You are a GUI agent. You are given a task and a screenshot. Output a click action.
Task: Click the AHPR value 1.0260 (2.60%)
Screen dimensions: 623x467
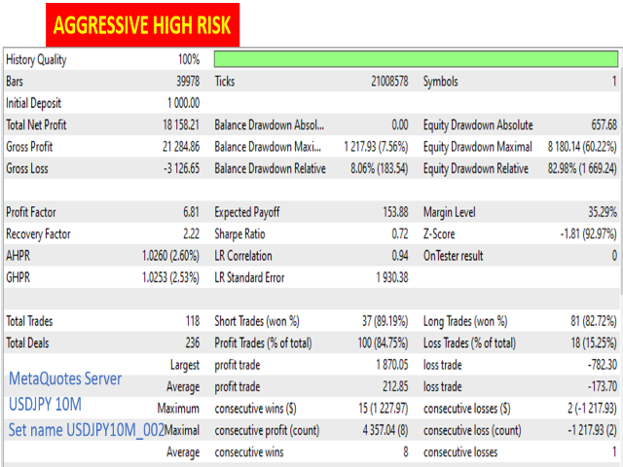171,256
